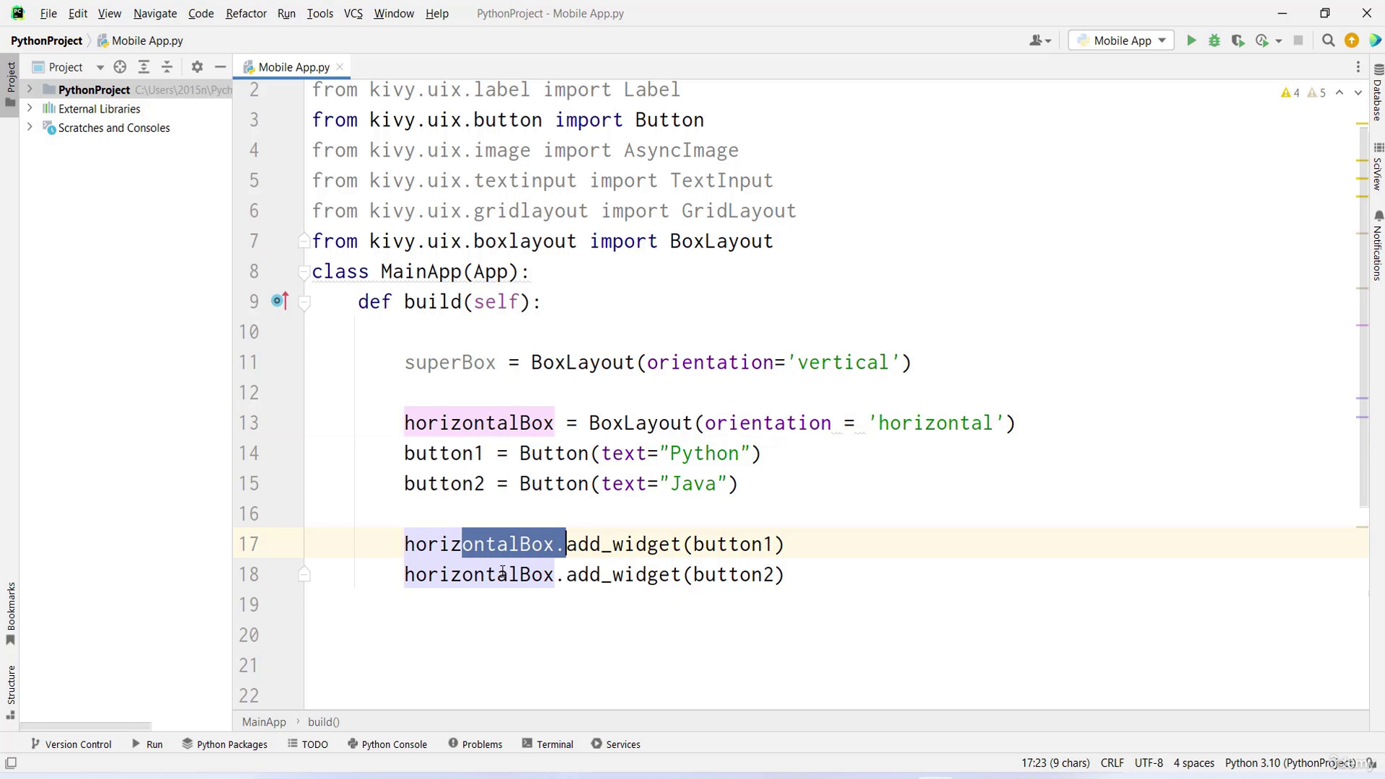The width and height of the screenshot is (1385, 779).
Task: Click Python 3.10 interpreter status
Action: pyautogui.click(x=1289, y=762)
